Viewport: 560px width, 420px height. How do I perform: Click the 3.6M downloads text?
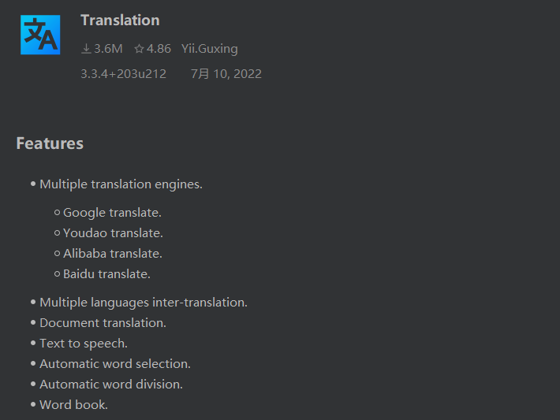point(108,49)
